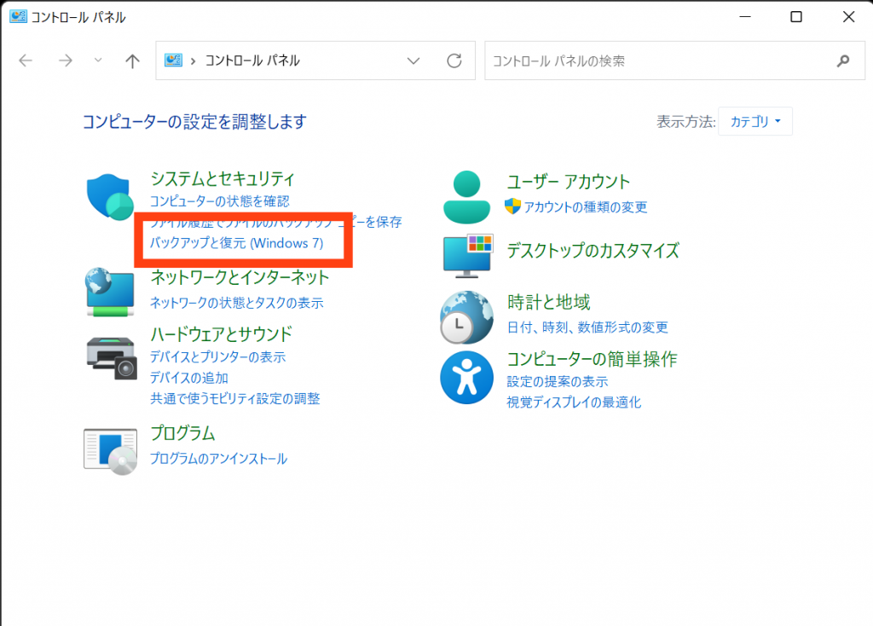Expand the address bar history dropdown
Screen dimensions: 873x626
[x=414, y=61]
